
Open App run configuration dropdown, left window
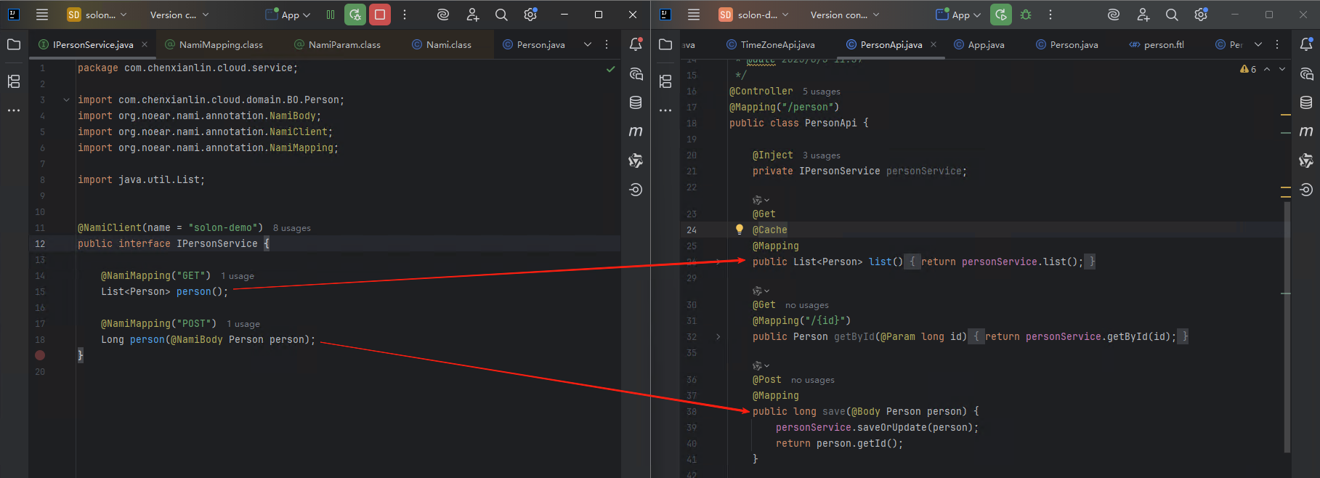tap(288, 15)
